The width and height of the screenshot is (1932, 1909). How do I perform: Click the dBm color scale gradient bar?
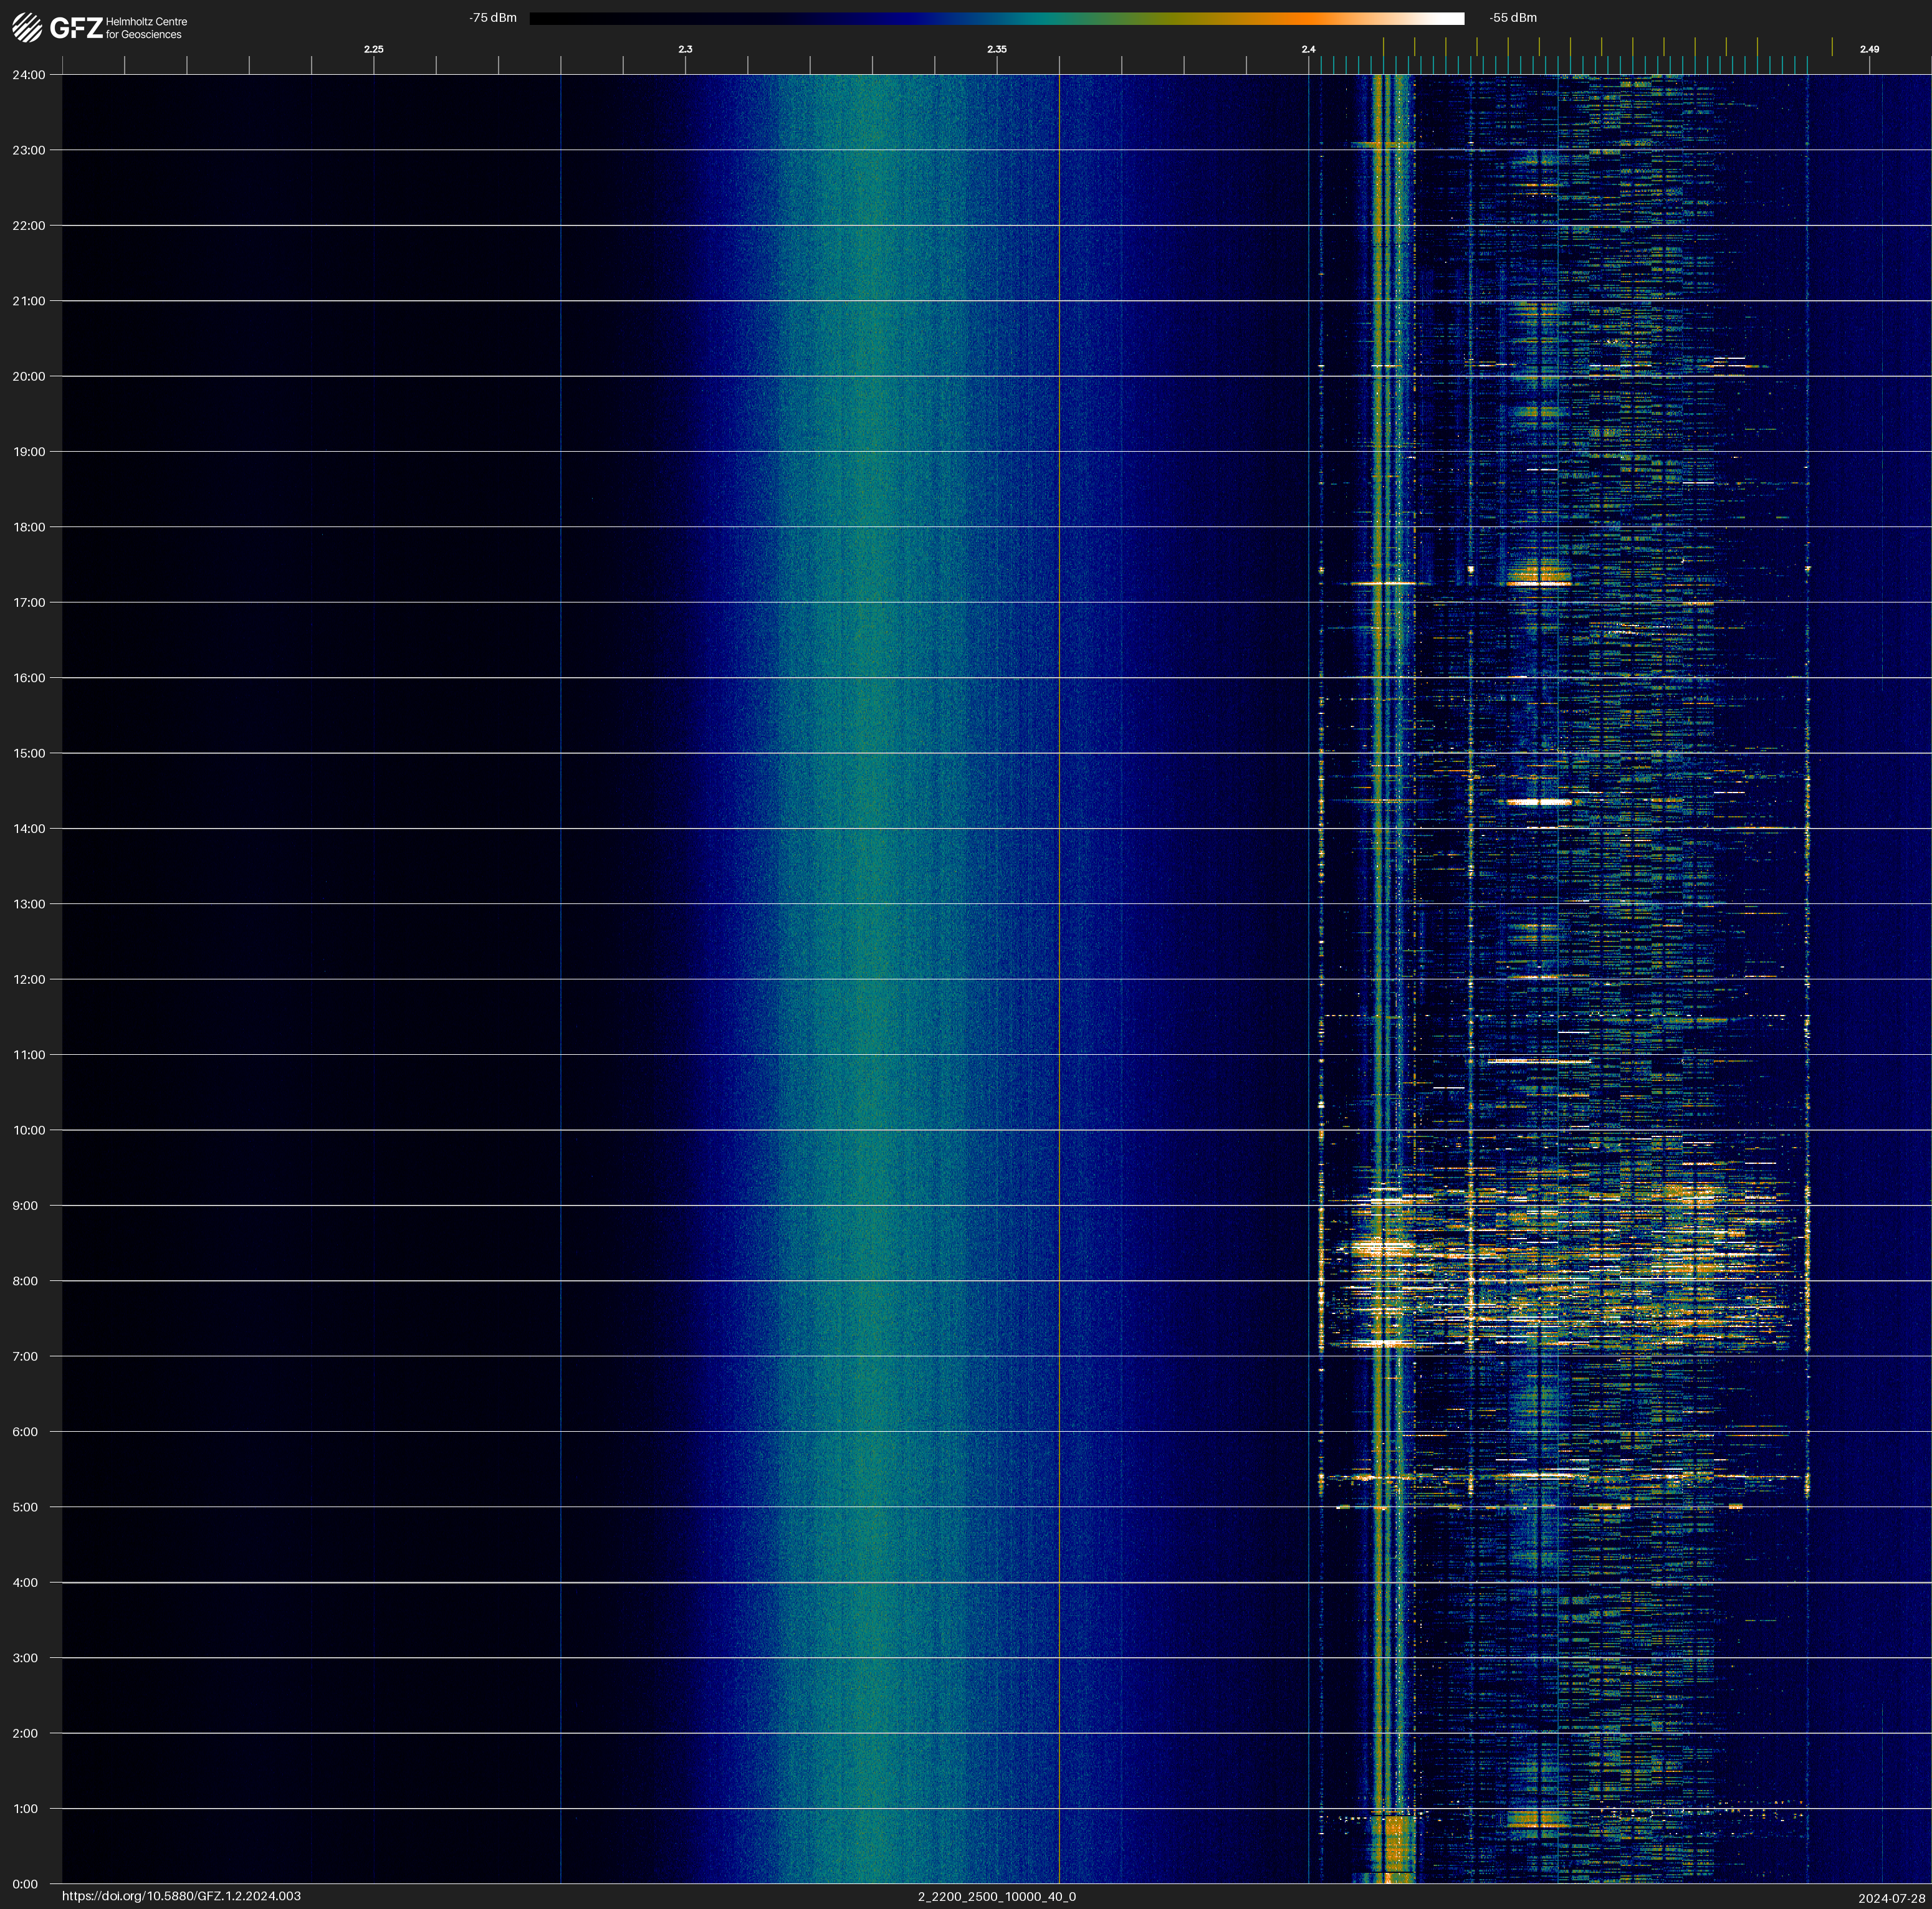pos(996,18)
